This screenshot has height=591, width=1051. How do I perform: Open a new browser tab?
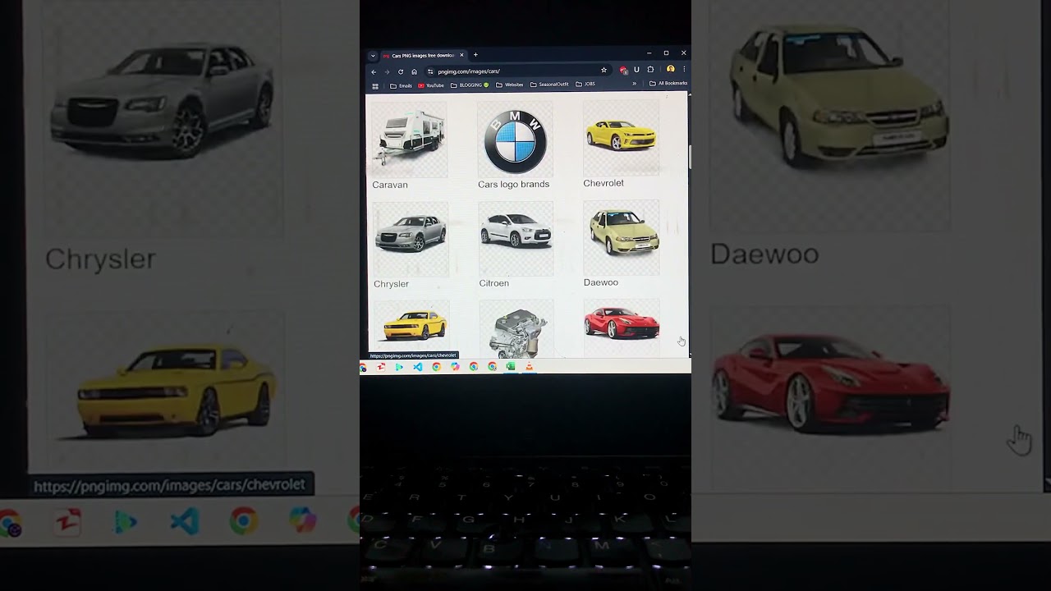pyautogui.click(x=475, y=55)
